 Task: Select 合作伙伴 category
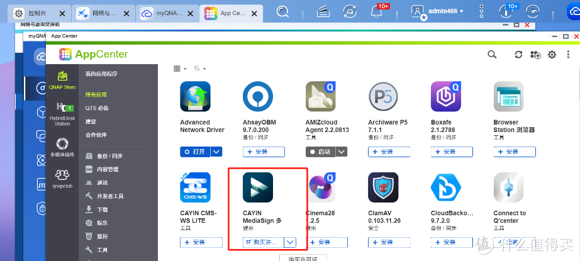tap(96, 135)
